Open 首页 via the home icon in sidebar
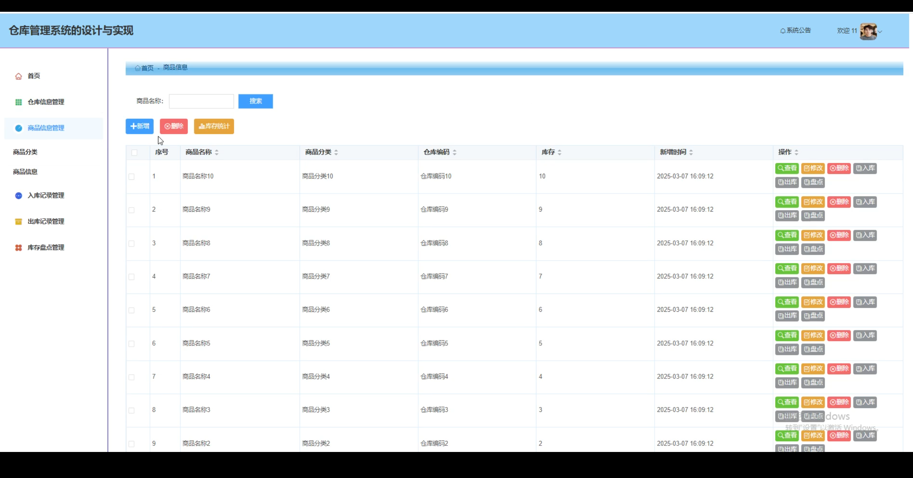913x478 pixels. coord(19,76)
